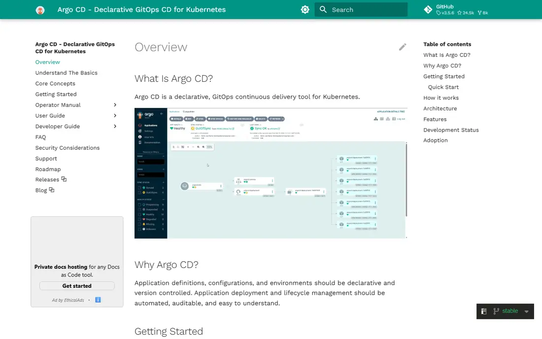
Task: Click the Getting Started content heading
Action: click(x=169, y=332)
